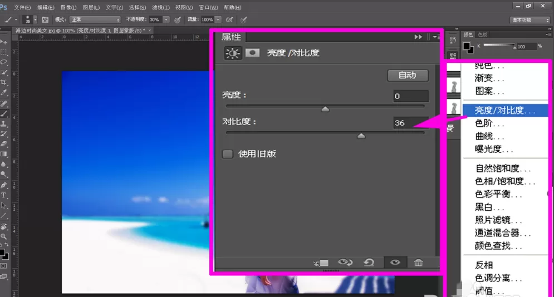Click the 对比度 slider handle

click(361, 136)
